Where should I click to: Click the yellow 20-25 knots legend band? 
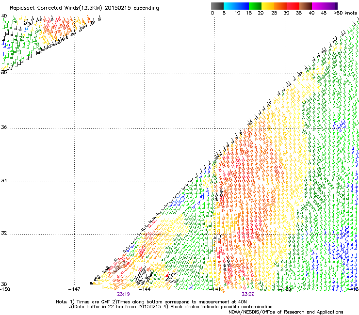point(268,6)
